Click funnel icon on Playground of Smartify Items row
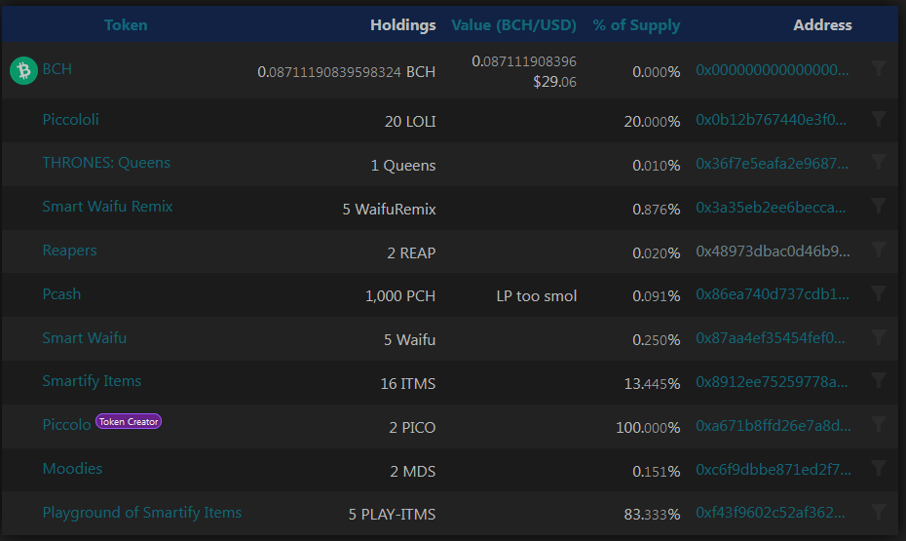This screenshot has height=541, width=906. (x=879, y=512)
